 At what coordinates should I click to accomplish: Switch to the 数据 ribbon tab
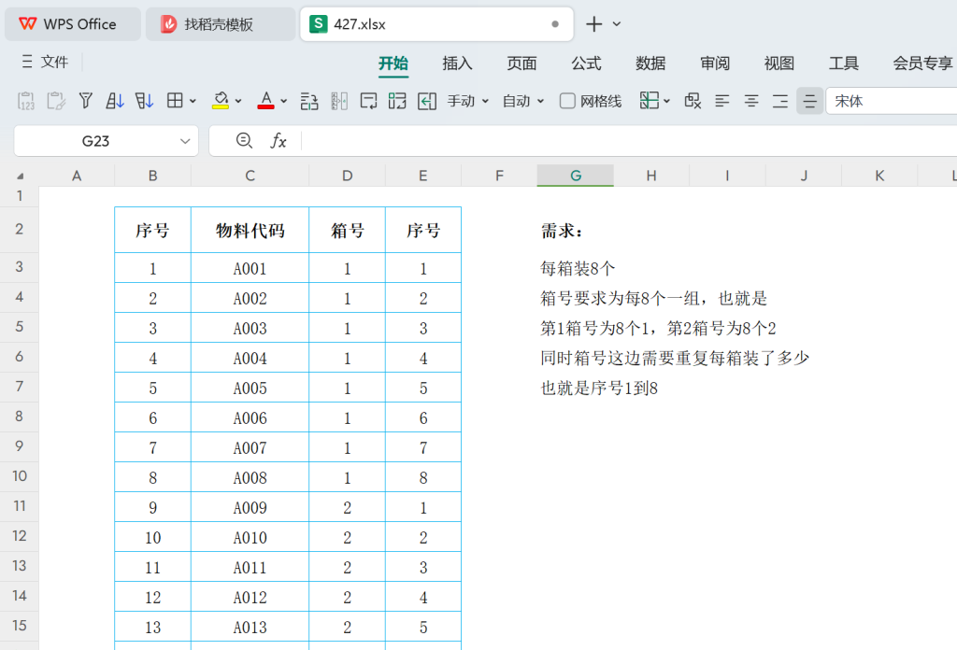point(650,64)
